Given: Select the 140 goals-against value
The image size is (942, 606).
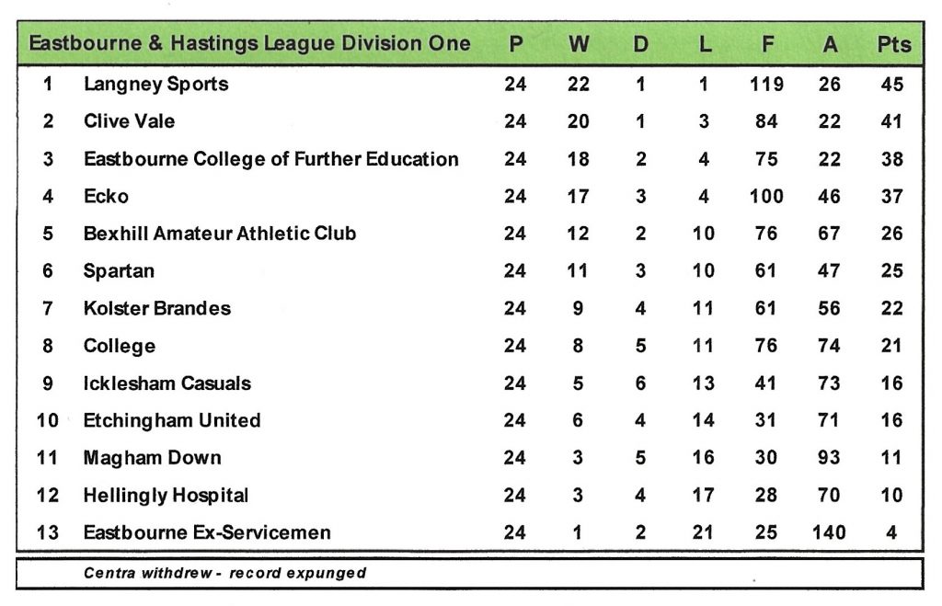Looking at the screenshot, I should pyautogui.click(x=830, y=532).
